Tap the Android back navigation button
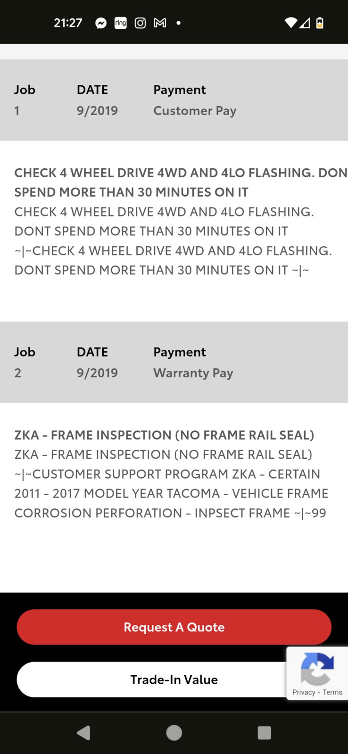The image size is (348, 754). (x=83, y=733)
